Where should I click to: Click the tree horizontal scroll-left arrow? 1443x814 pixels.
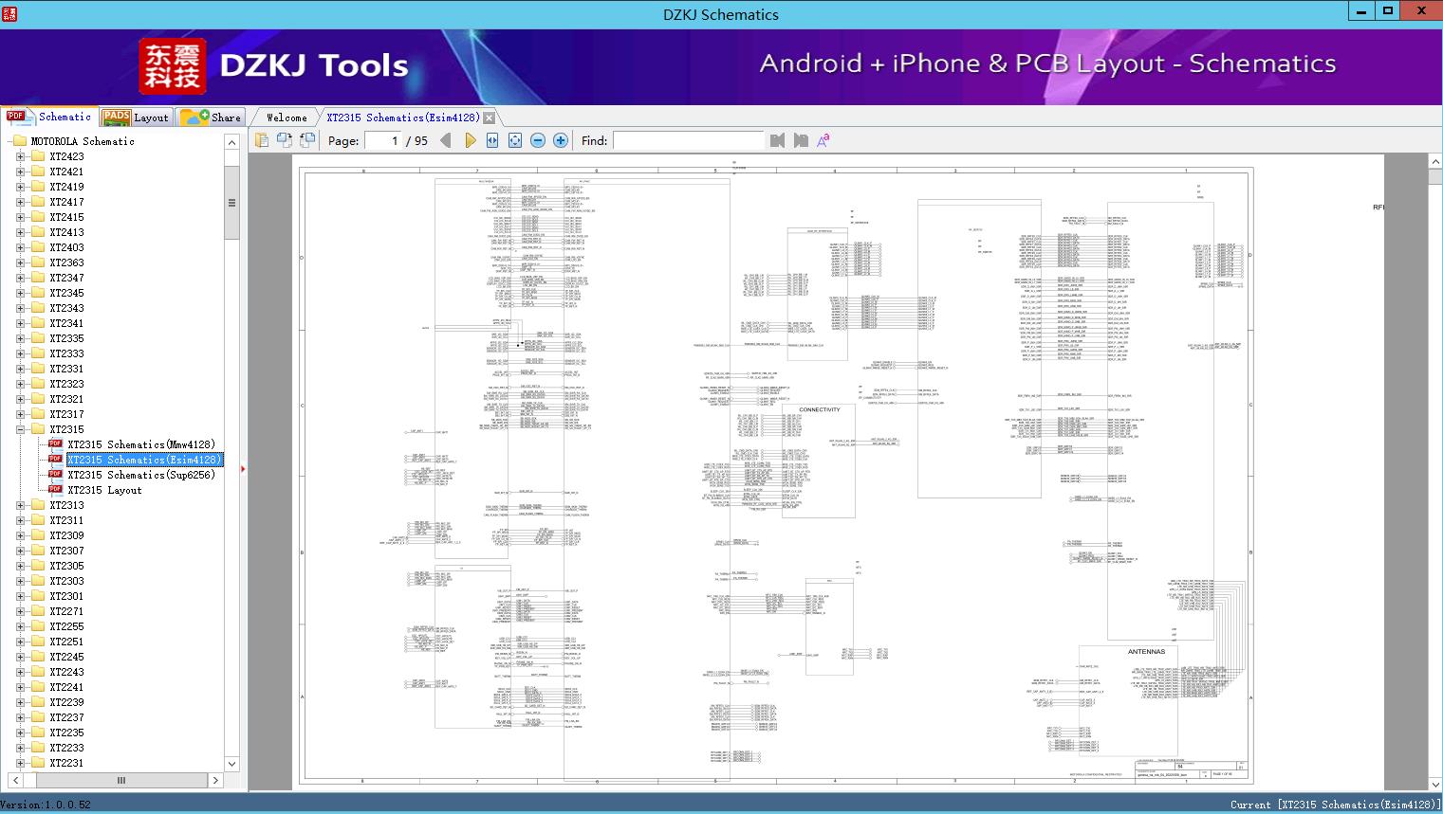coord(15,781)
